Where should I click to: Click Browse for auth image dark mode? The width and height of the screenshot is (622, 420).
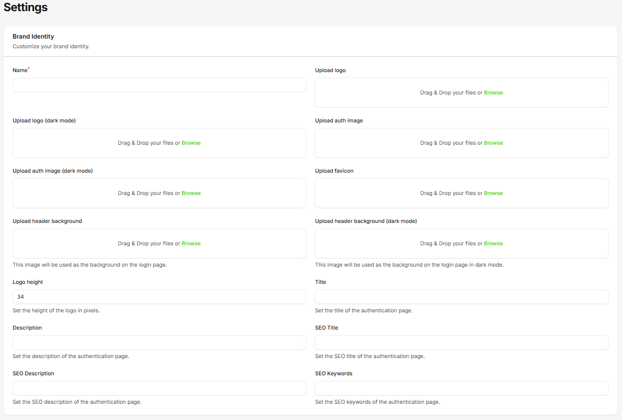(191, 193)
